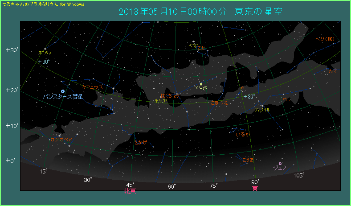Select the Lacerta label (とかげ)

(x=140, y=143)
